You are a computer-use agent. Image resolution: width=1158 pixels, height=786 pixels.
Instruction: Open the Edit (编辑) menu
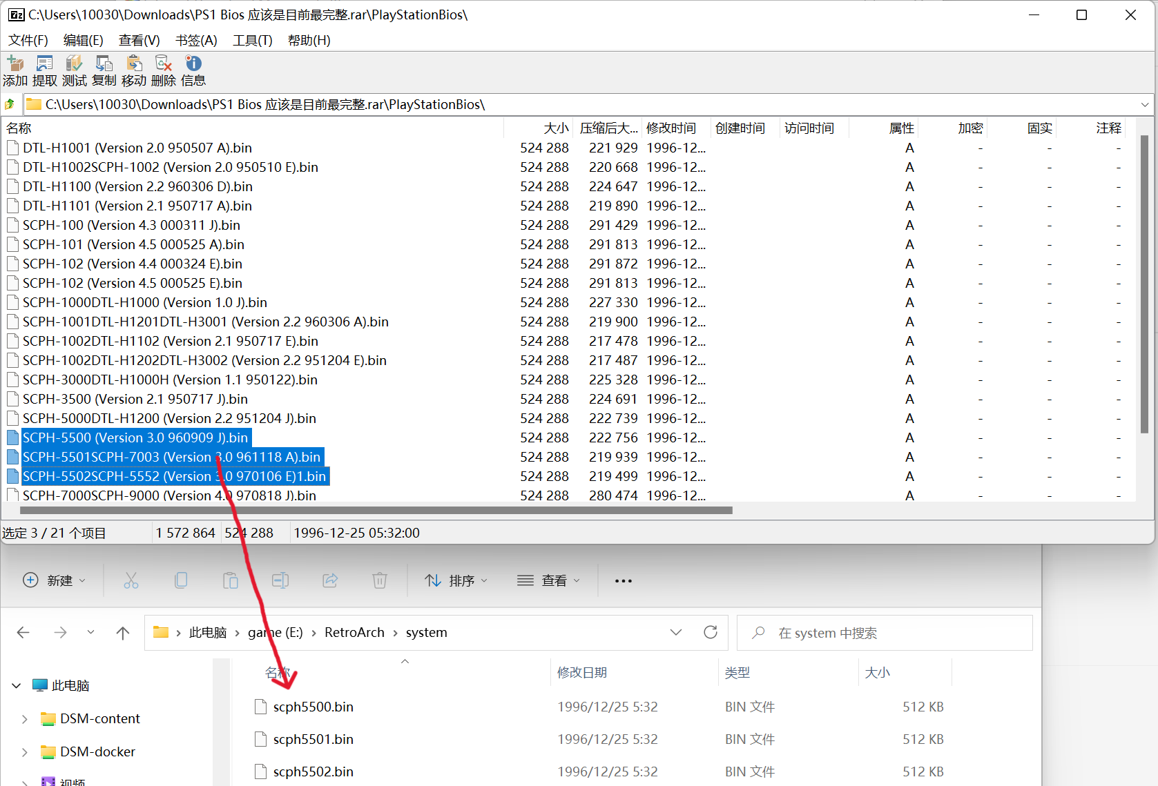pyautogui.click(x=84, y=41)
